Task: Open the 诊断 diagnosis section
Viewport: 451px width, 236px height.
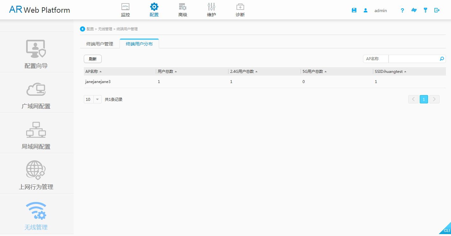Action: tap(240, 10)
